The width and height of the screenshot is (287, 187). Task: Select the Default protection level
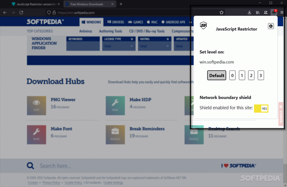[x=217, y=76]
